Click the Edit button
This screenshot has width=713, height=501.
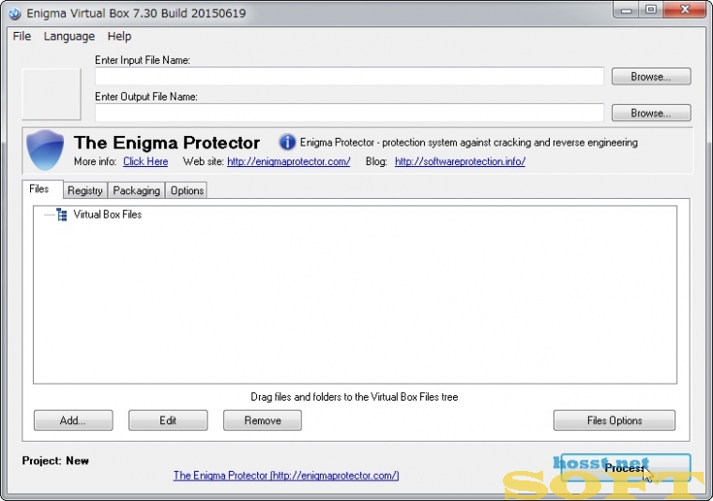click(168, 420)
